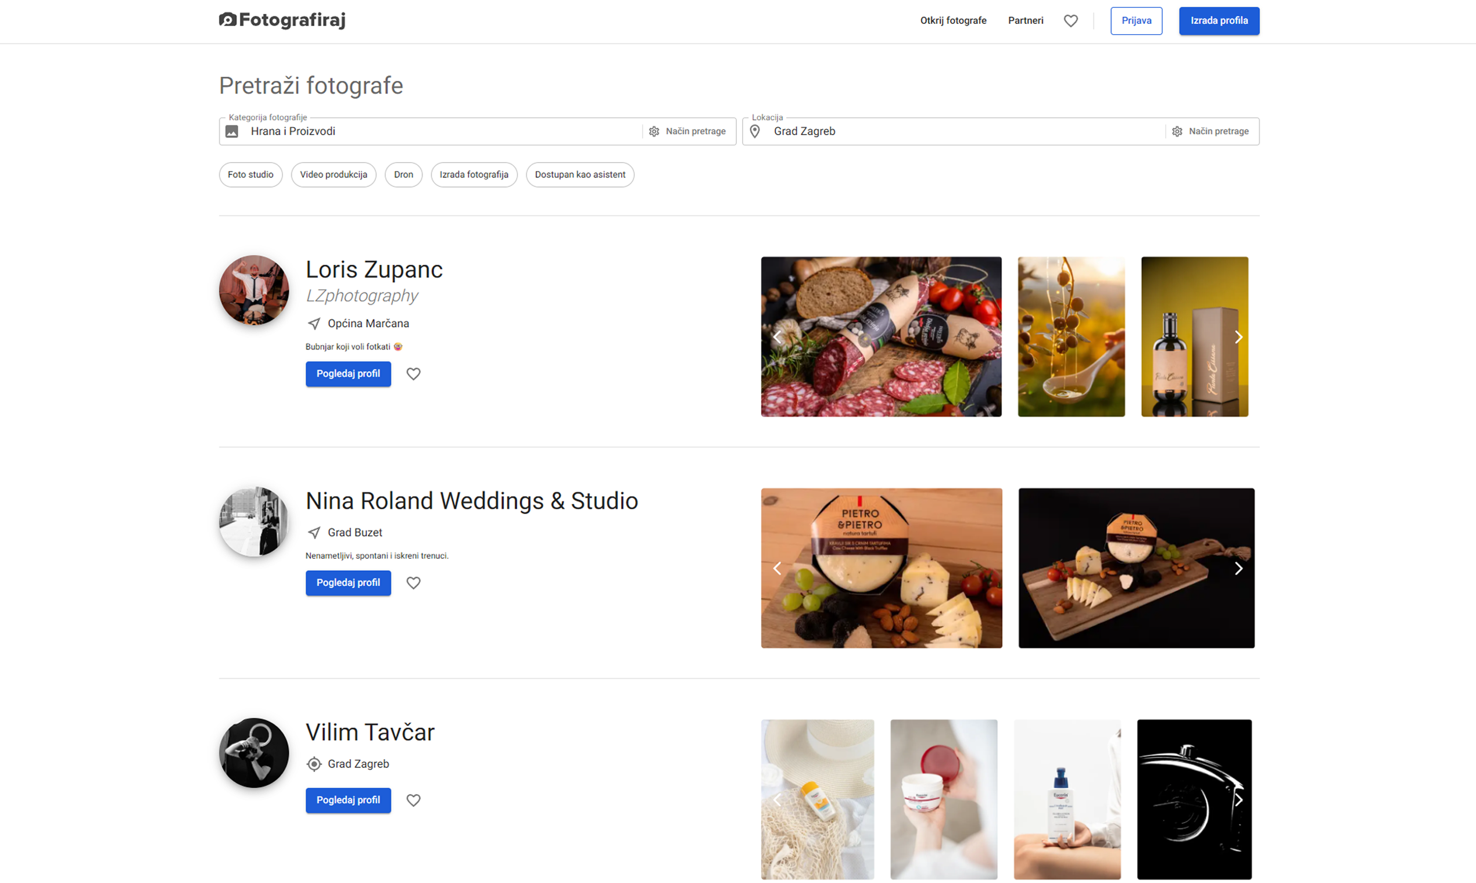Click the location pin icon in the Lokacija field

[x=755, y=131]
